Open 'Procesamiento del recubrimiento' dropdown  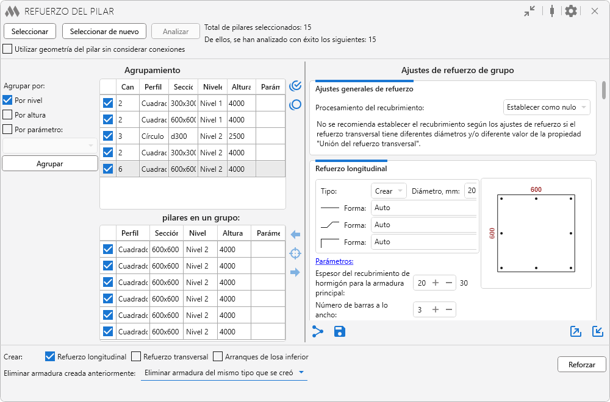547,107
